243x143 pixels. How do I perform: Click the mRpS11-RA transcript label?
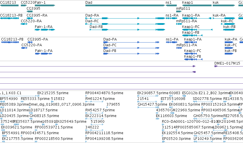tap(186, 21)
